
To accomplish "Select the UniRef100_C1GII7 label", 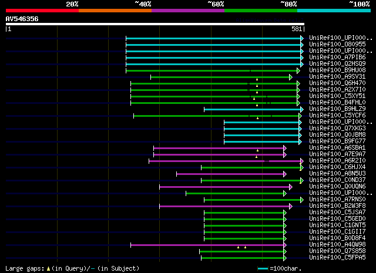I will point(337,232).
